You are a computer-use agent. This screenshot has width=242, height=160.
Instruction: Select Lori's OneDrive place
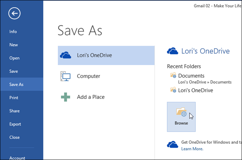click(x=106, y=55)
